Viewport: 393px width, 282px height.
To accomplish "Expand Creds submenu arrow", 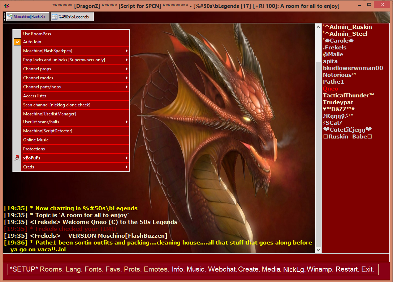I will pos(126,167).
